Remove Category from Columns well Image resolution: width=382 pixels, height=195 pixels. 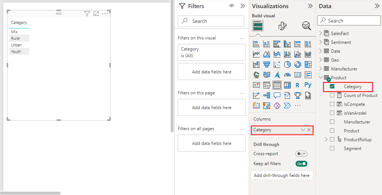pos(309,130)
